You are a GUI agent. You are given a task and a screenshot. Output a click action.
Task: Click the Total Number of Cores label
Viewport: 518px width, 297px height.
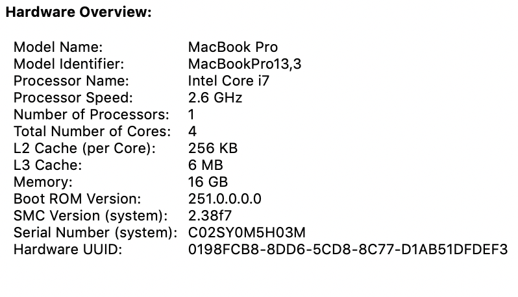click(92, 132)
